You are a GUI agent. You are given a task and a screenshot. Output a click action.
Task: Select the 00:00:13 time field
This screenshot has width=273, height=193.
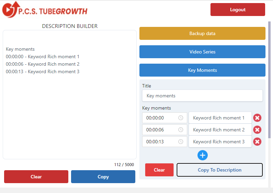pyautogui.click(x=165, y=142)
